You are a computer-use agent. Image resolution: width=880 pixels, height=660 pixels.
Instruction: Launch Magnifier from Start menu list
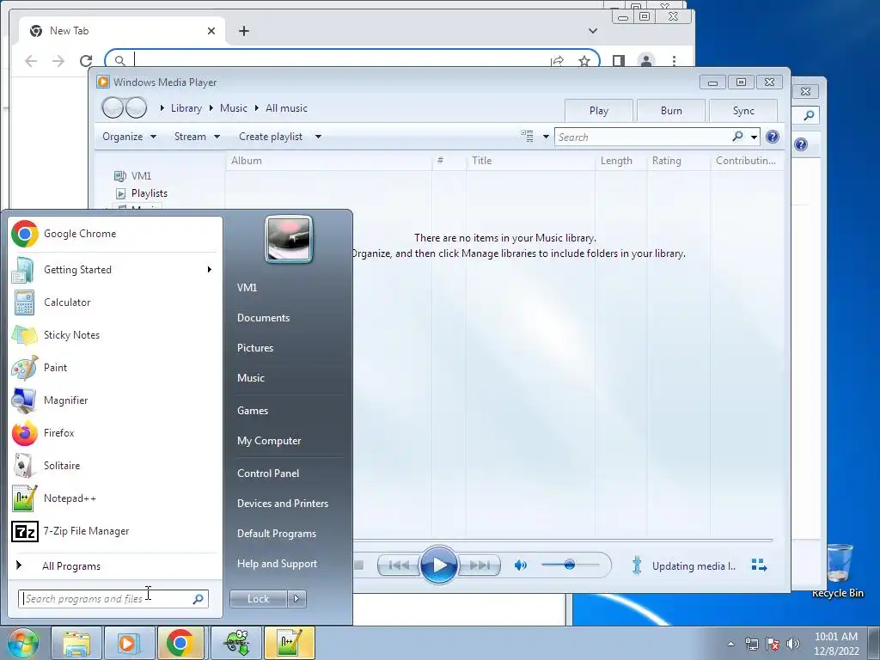[114, 400]
